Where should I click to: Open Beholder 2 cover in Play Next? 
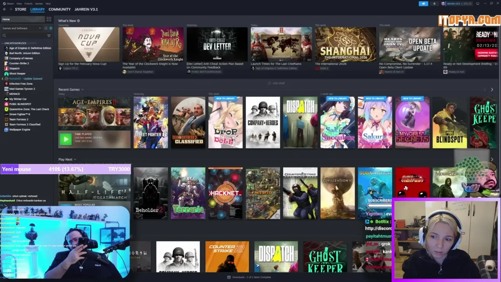151,193
